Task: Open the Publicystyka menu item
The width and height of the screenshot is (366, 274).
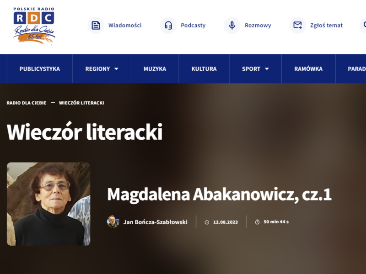Action: [40, 69]
